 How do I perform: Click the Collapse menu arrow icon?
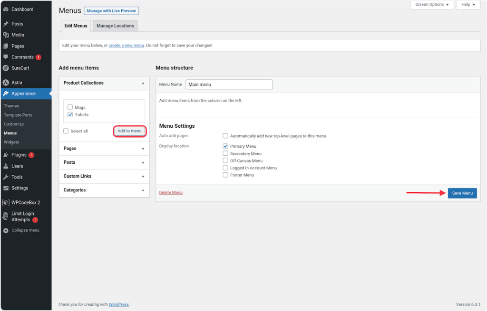6,230
